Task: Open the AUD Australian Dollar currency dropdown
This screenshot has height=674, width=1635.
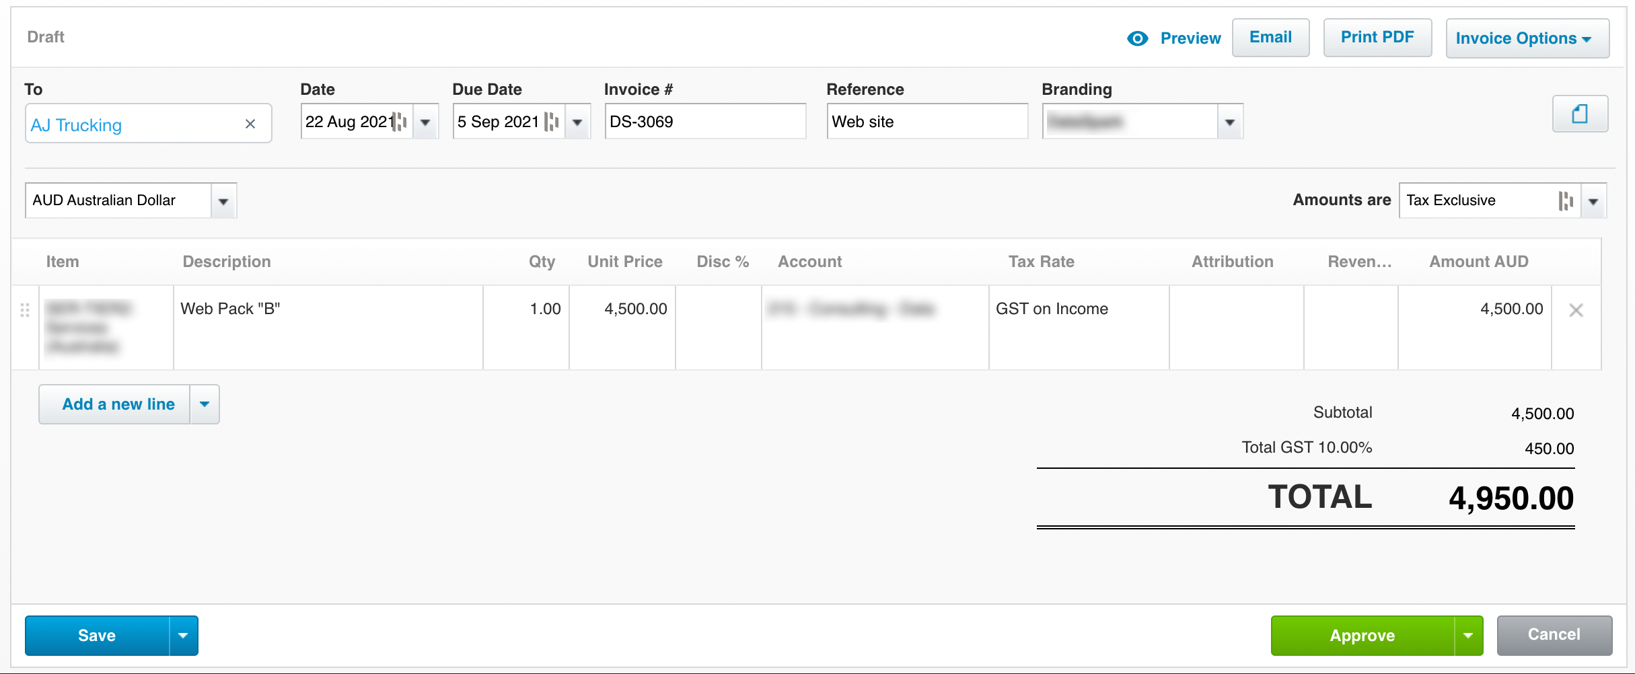Action: [x=223, y=201]
